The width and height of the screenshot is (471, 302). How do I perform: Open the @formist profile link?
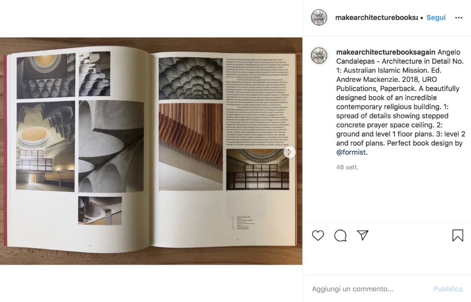click(351, 152)
